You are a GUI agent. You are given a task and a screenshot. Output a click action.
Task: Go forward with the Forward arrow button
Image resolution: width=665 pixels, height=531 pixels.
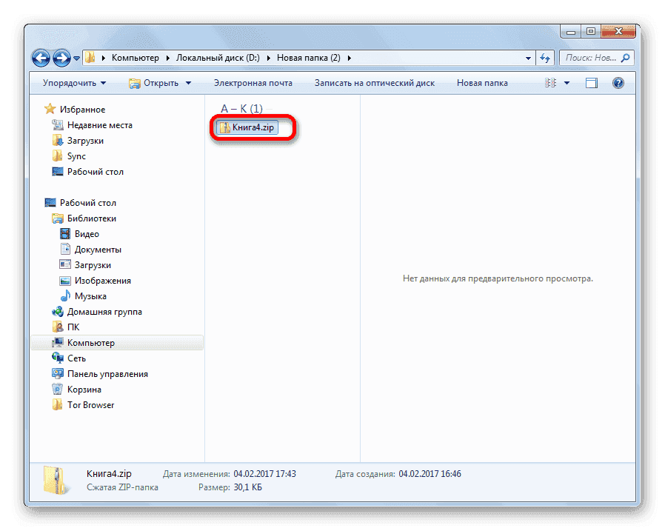[x=62, y=58]
